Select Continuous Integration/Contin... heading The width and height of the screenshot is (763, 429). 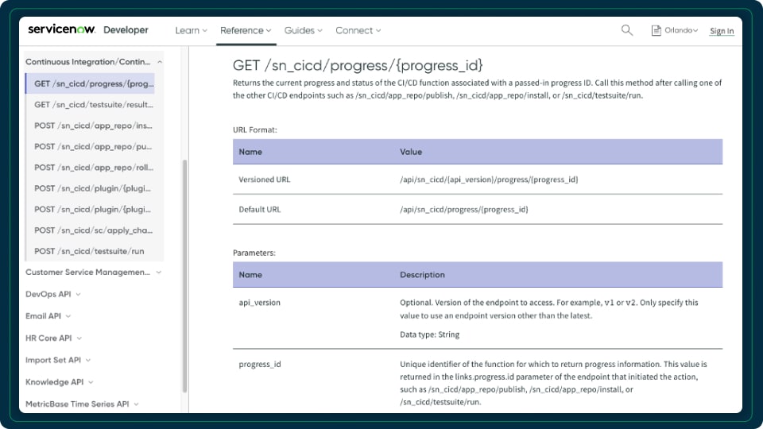[87, 62]
